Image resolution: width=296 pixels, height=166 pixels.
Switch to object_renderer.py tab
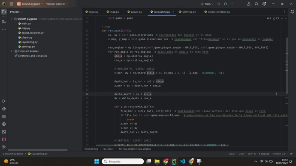coord(217,12)
